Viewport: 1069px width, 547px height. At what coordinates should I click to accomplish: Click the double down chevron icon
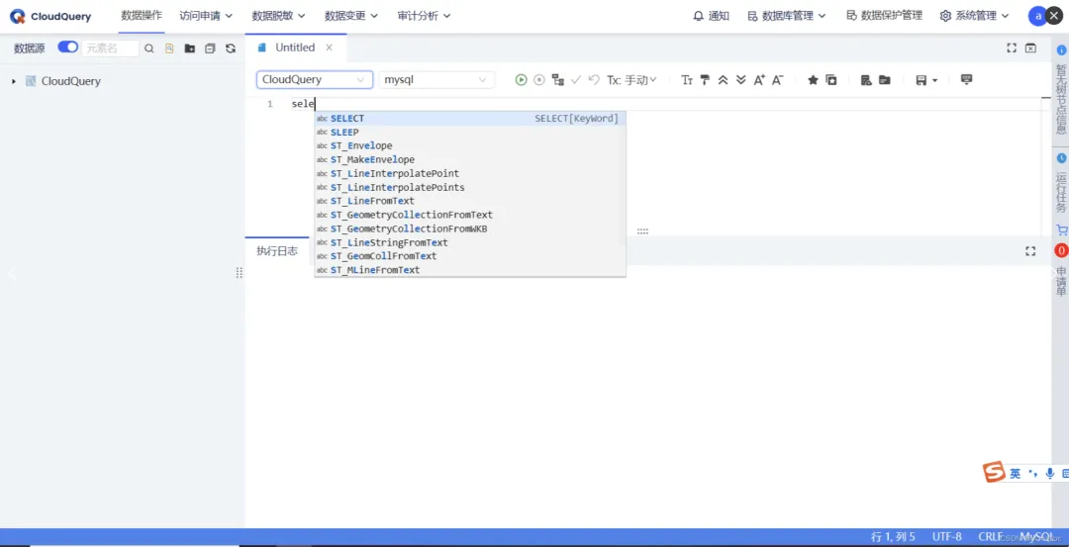click(x=741, y=80)
